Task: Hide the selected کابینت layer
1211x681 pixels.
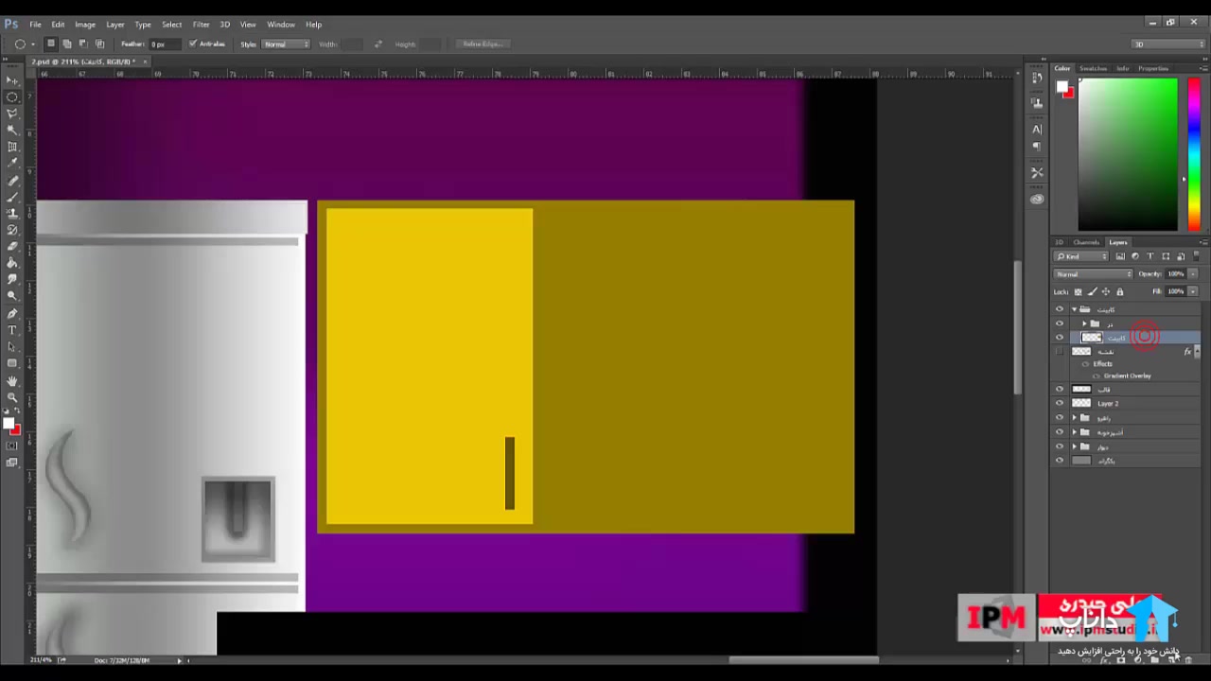Action: (1060, 338)
